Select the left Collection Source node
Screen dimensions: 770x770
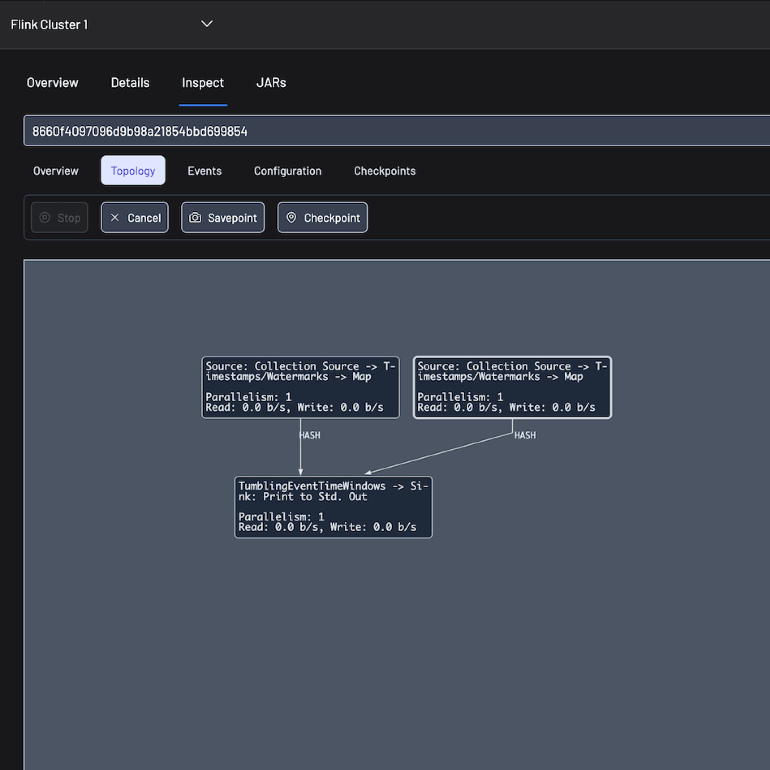point(300,387)
